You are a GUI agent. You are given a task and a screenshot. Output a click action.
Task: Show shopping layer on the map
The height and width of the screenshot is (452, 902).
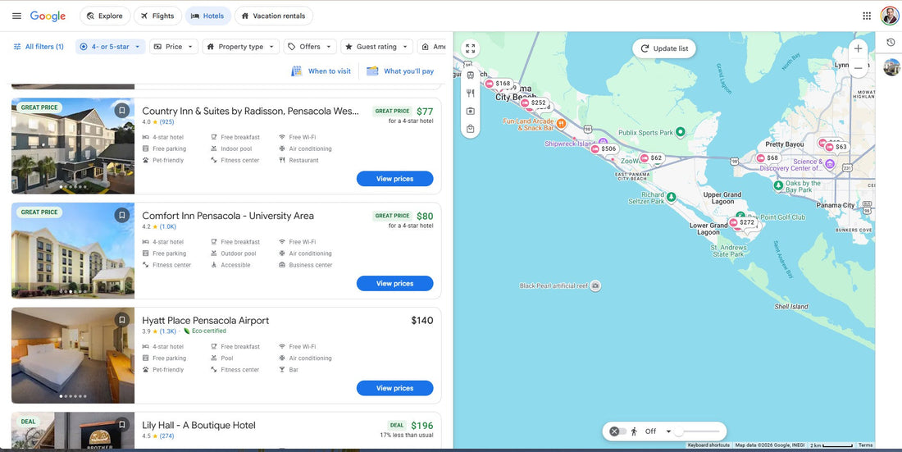pos(471,129)
